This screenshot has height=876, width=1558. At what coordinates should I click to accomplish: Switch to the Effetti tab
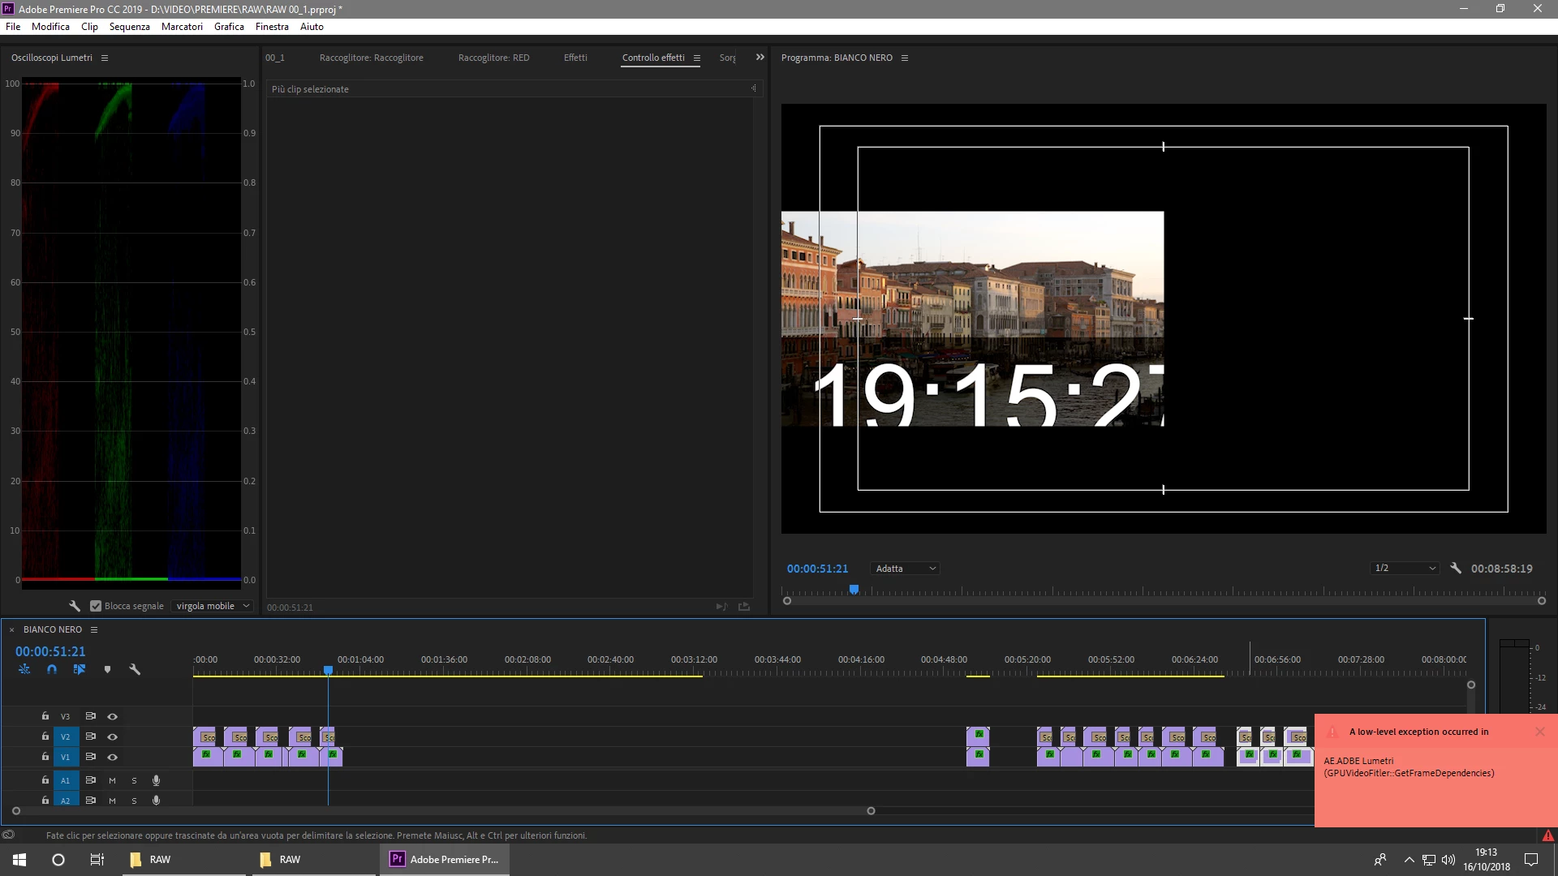575,58
